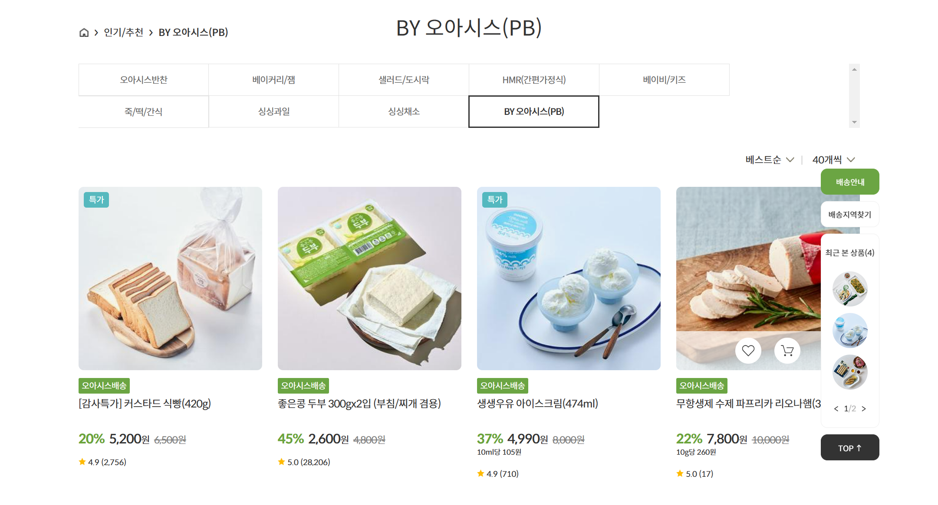Click the 배송안내 green button

(850, 182)
